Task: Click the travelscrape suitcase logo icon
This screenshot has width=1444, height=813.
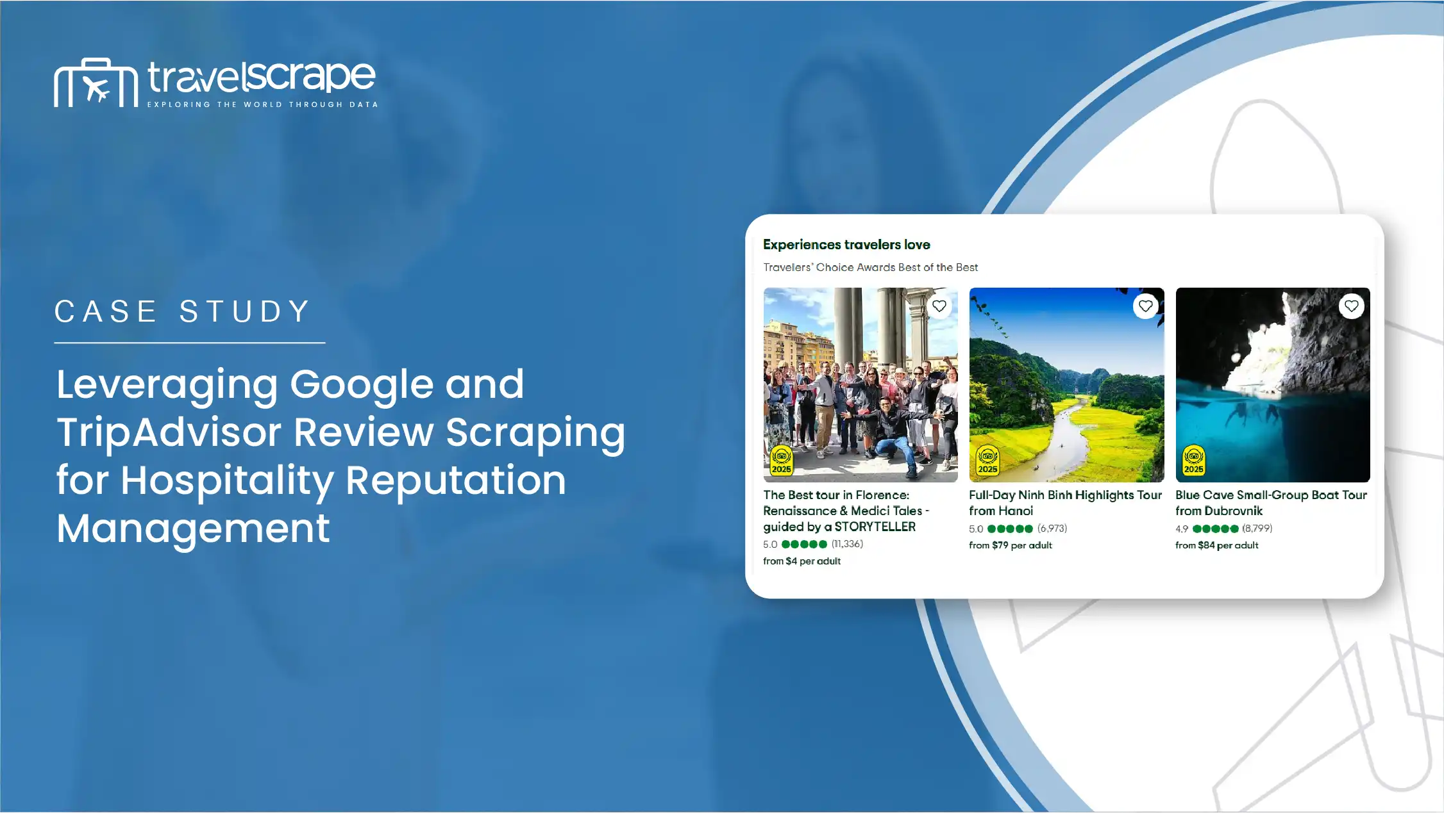Action: [x=96, y=83]
